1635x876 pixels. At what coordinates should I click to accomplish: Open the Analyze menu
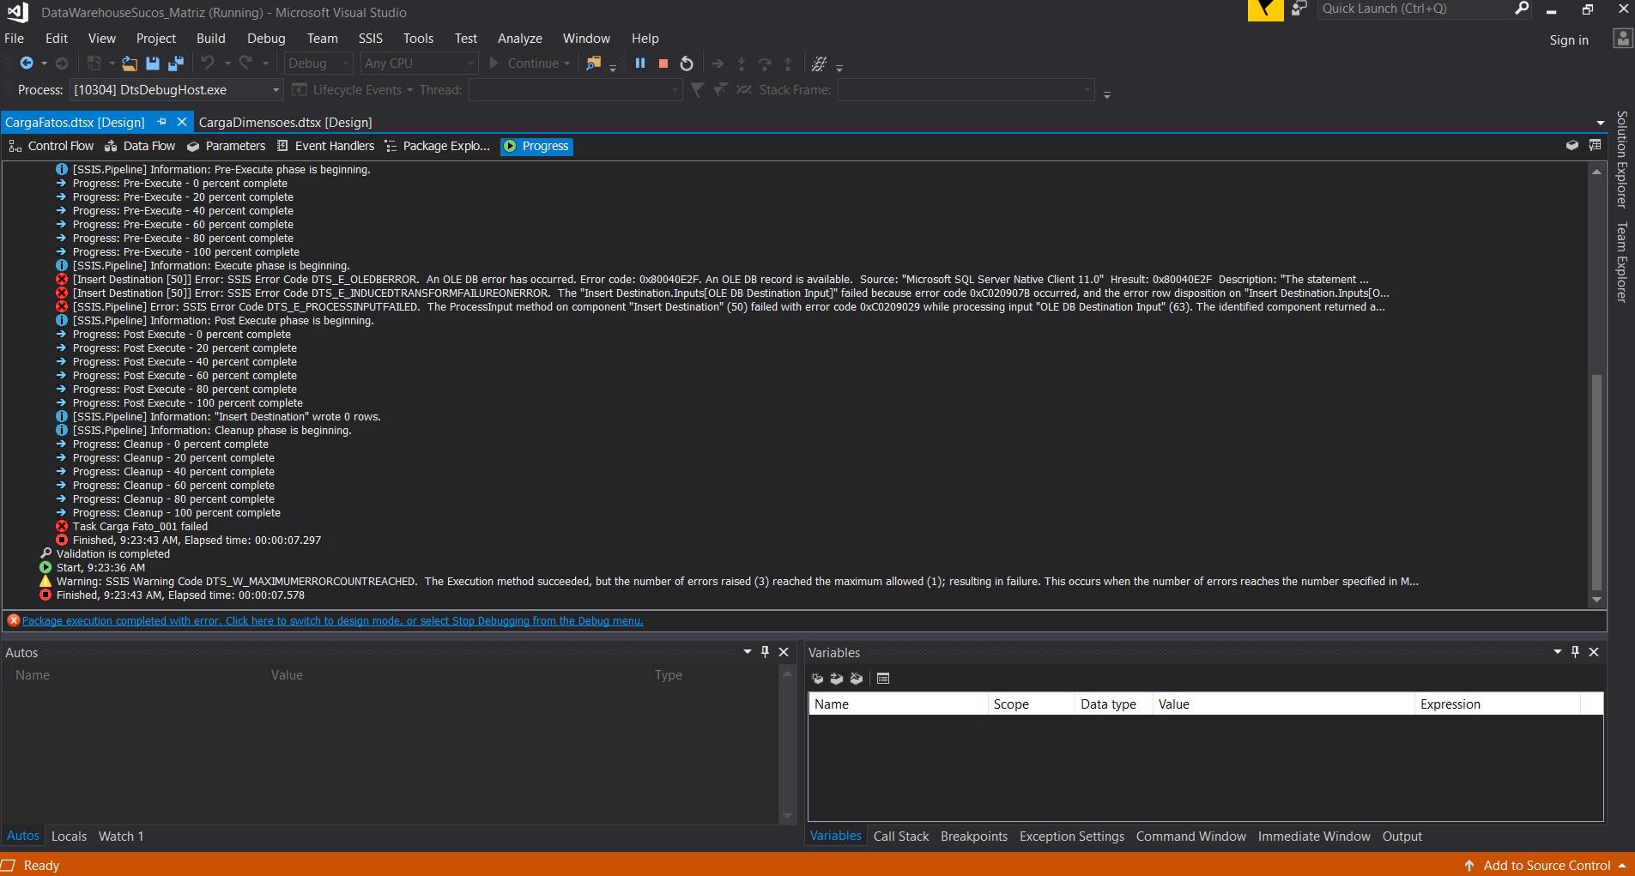[520, 39]
